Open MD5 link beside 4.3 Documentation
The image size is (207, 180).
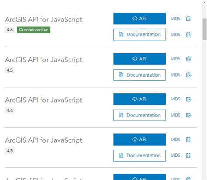pos(176,155)
